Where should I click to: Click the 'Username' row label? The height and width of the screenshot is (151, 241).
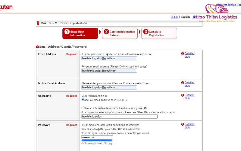tap(45, 96)
